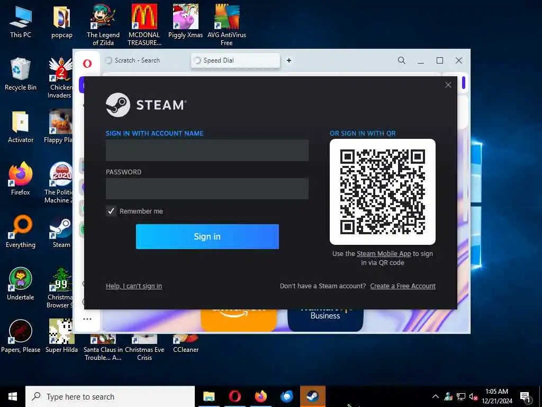Viewport: 542px width, 407px height.
Task: Switch to Steam taskbar button
Action: (x=313, y=396)
